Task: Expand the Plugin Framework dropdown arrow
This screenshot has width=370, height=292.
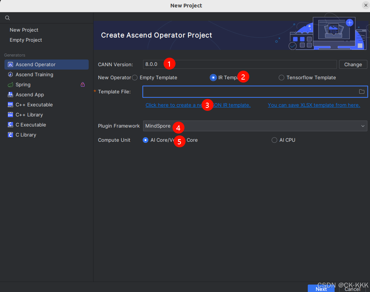Action: (x=363, y=126)
